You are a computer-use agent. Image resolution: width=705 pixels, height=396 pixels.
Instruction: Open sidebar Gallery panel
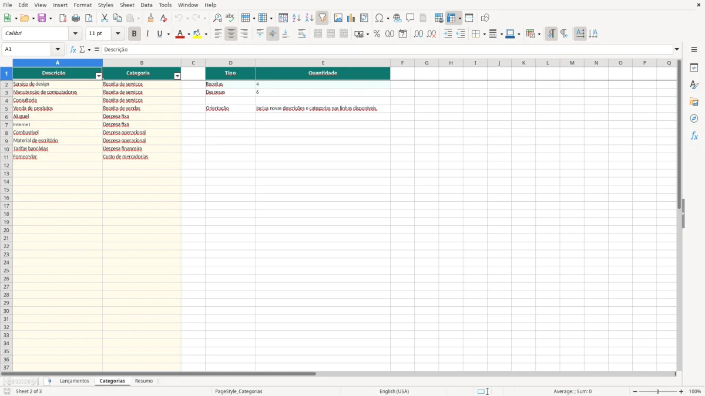click(x=694, y=102)
